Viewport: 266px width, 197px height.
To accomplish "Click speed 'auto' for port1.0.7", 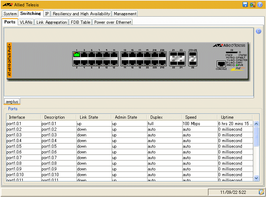I will pyautogui.click(x=200, y=158).
